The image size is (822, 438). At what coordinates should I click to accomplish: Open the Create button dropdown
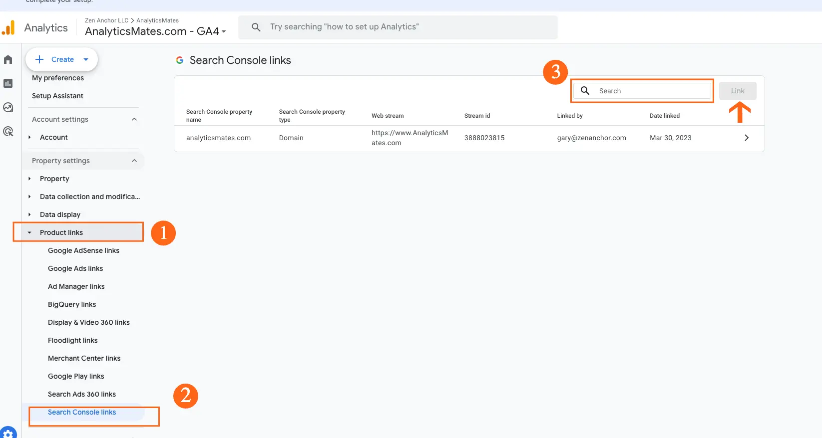[86, 59]
